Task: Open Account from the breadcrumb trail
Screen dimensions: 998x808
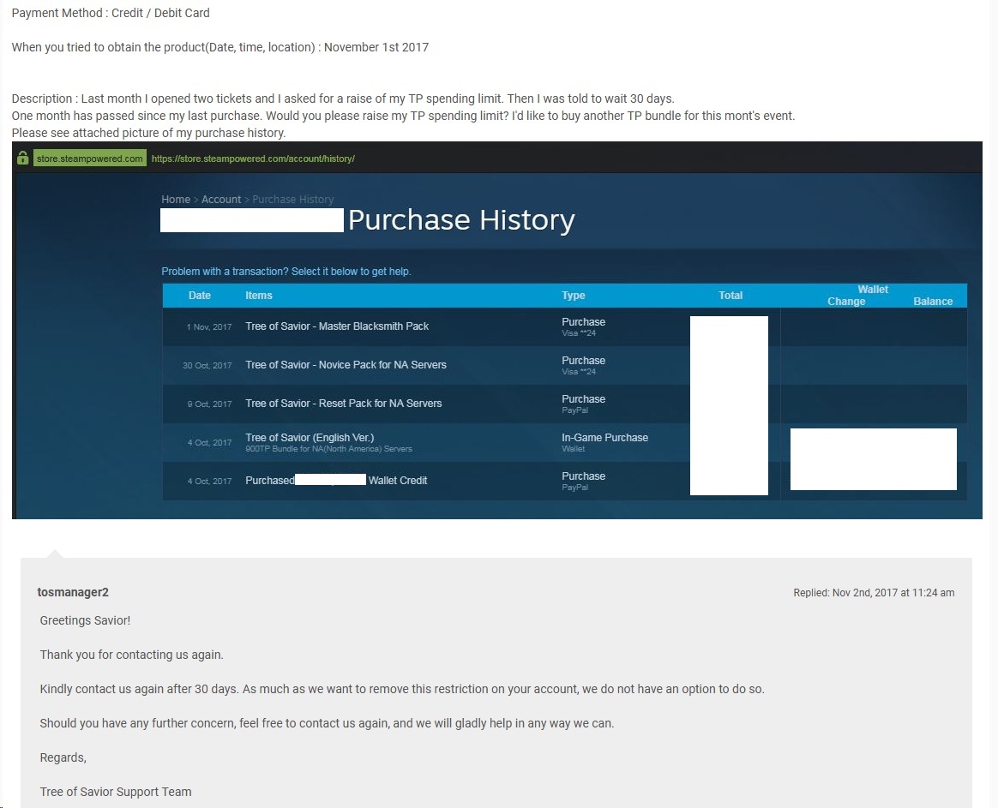Action: (x=221, y=200)
